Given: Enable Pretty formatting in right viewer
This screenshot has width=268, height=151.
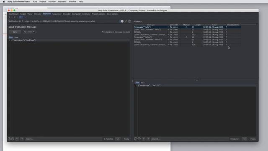Looking at the screenshot, I should coord(253,139).
